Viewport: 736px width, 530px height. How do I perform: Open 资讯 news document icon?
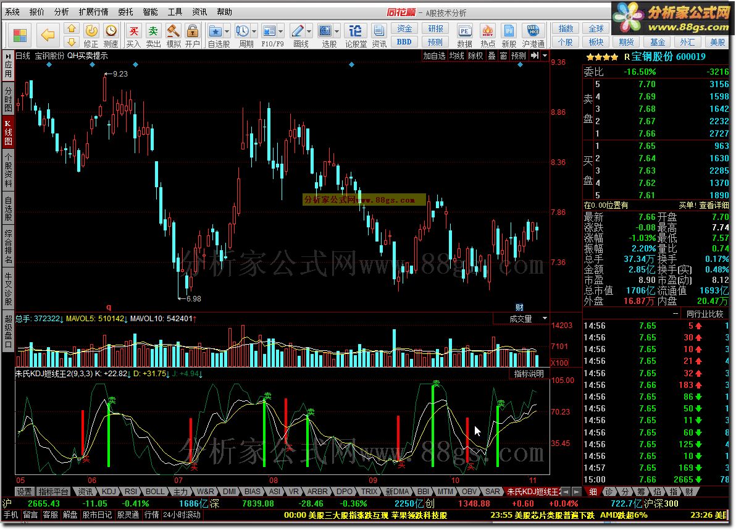click(378, 36)
